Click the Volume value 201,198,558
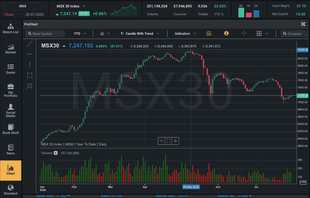The image size is (310, 198). 157,6
